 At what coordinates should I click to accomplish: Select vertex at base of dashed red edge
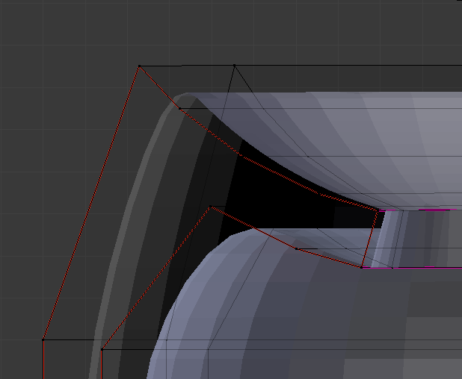(x=102, y=348)
